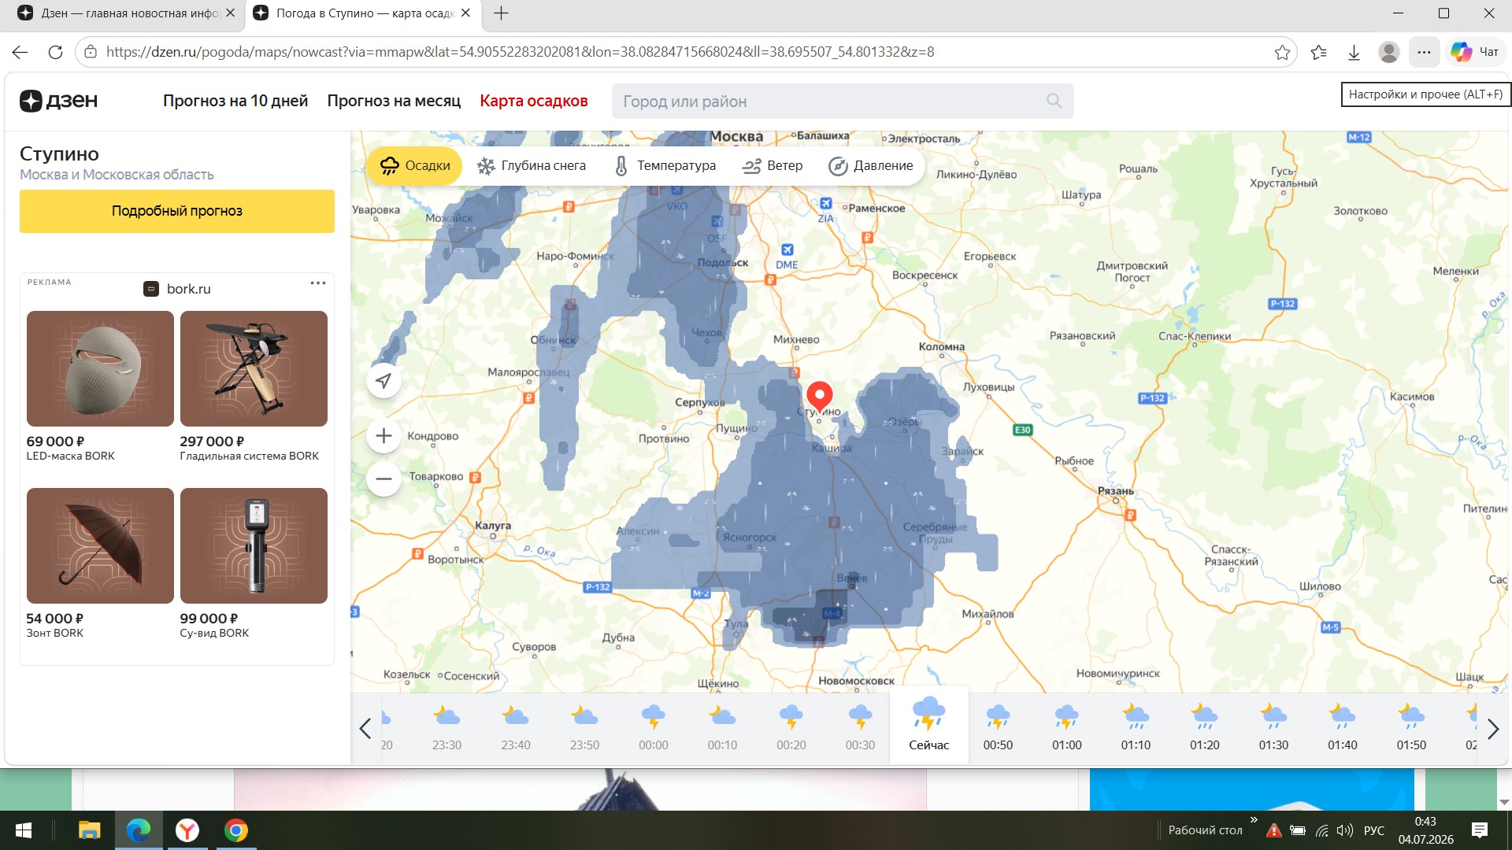The width and height of the screenshot is (1512, 850).
Task: Select the 01:10 timeline slot
Action: [x=1136, y=728]
